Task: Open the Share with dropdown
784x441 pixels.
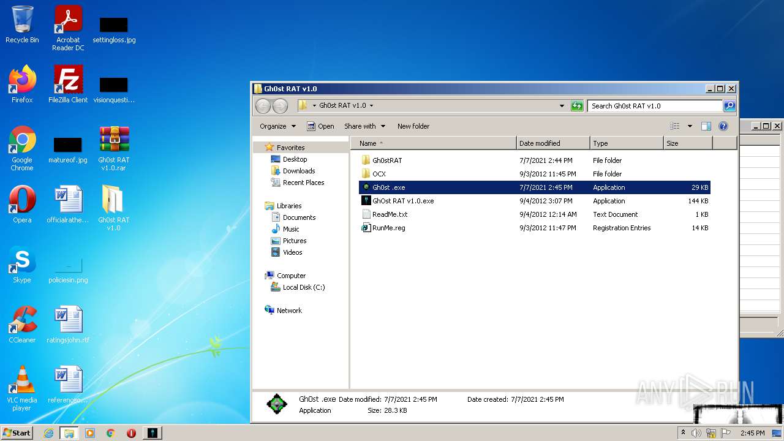Action: 364,126
